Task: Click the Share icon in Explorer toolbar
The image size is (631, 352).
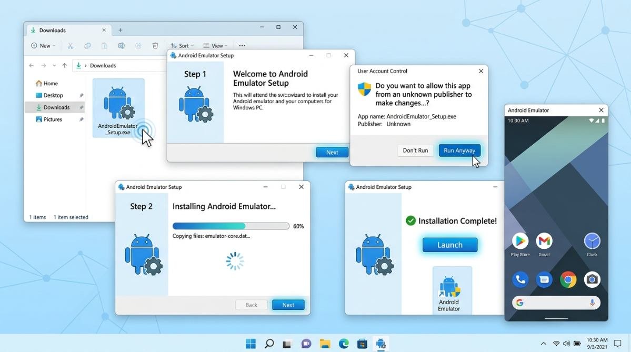Action: [138, 46]
